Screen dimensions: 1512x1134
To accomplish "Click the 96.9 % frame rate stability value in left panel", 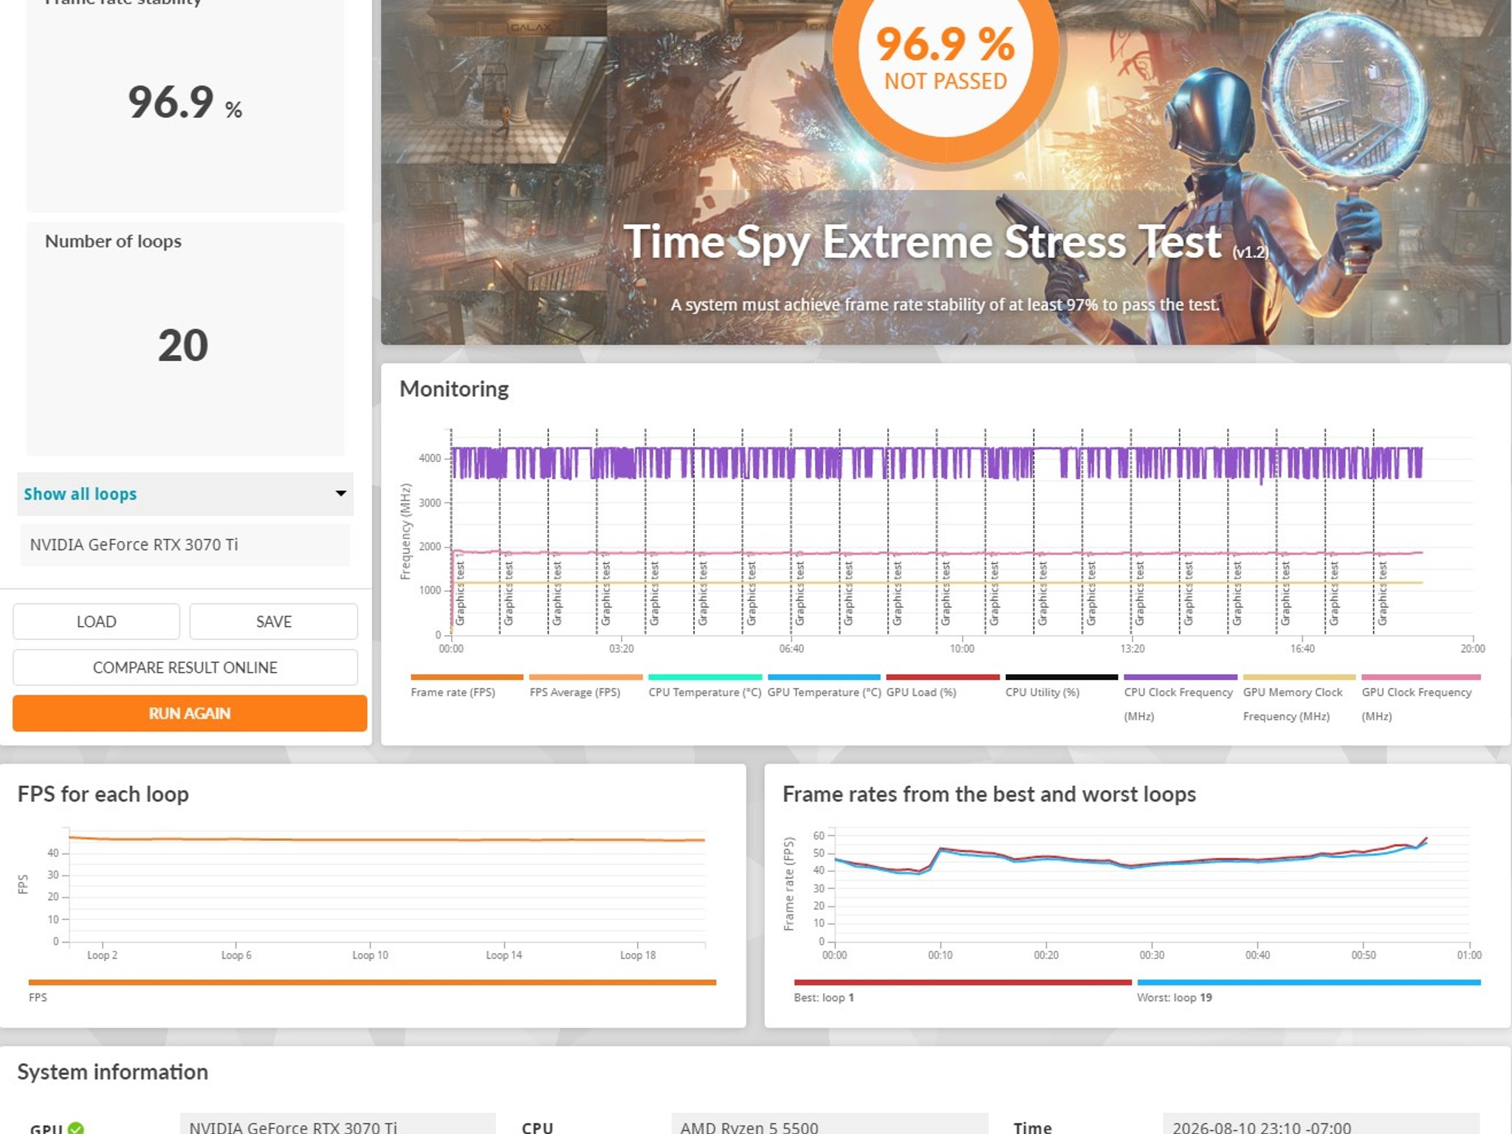I will click(x=185, y=102).
